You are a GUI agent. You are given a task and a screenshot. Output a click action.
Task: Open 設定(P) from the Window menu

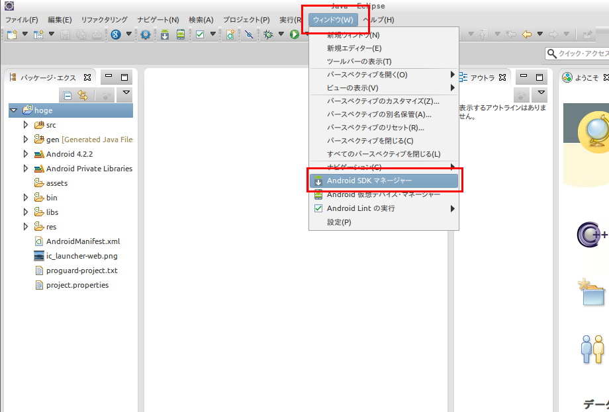click(x=384, y=222)
